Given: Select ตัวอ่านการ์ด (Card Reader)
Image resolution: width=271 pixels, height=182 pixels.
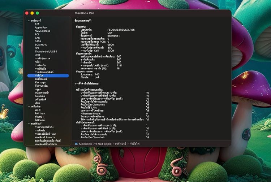Looking at the screenshot, I should click(41, 86).
